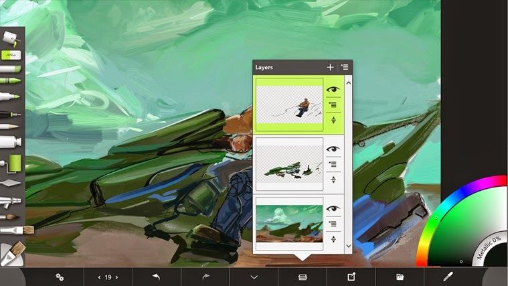Select the pencil tool
Image resolution: width=508 pixels, height=286 pixels.
click(9, 127)
